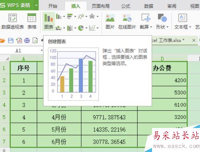
Task: Select cell with value 30778.36545
Action: (109, 142)
